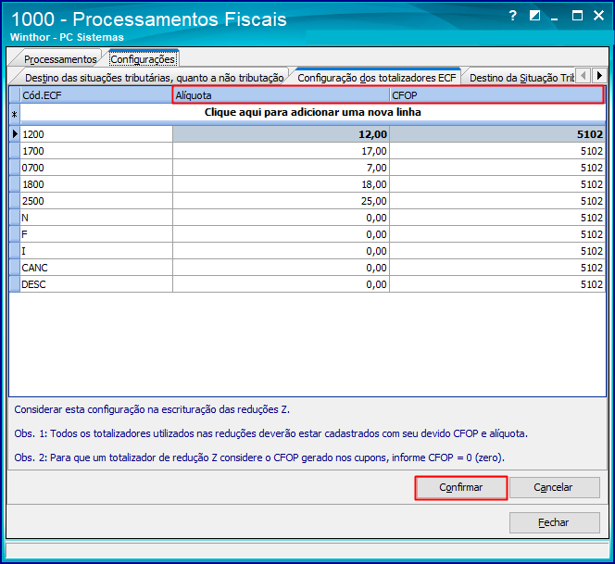Open Destino das situações tributárias tab
Viewport: 615px width, 564px height.
click(x=154, y=78)
